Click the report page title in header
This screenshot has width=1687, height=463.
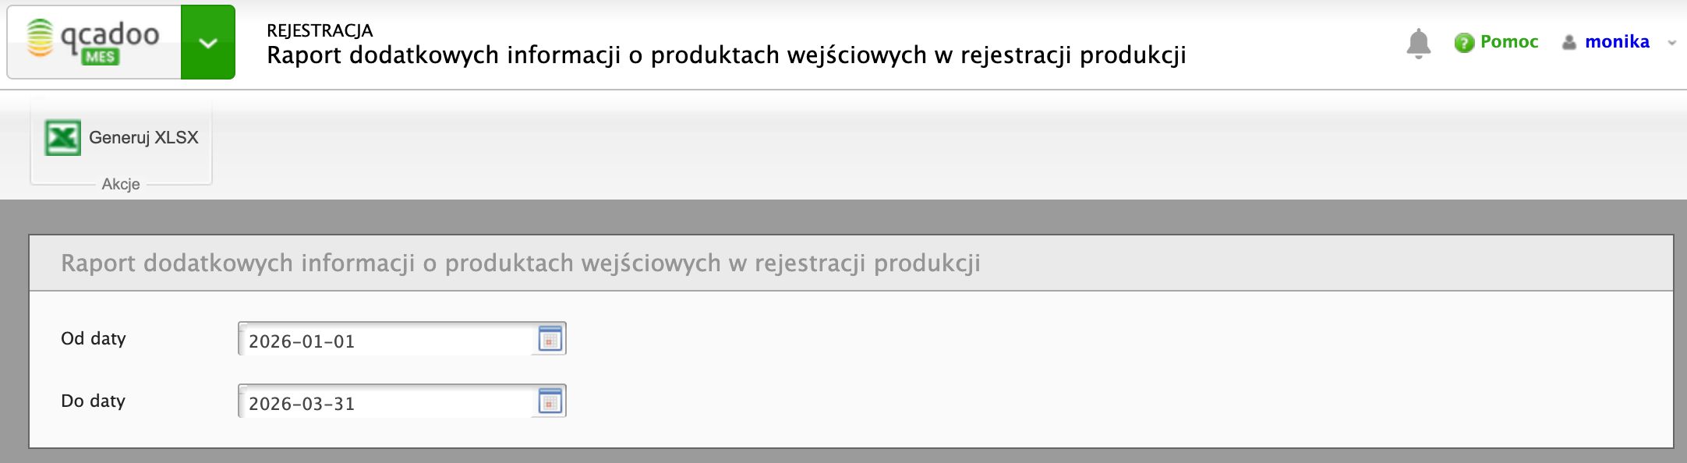point(726,55)
